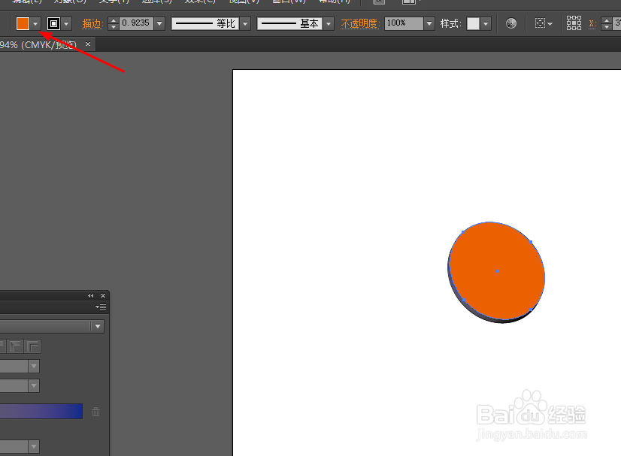The height and width of the screenshot is (456, 621).
Task: Open the stroke weight dropdown
Action: pos(159,24)
